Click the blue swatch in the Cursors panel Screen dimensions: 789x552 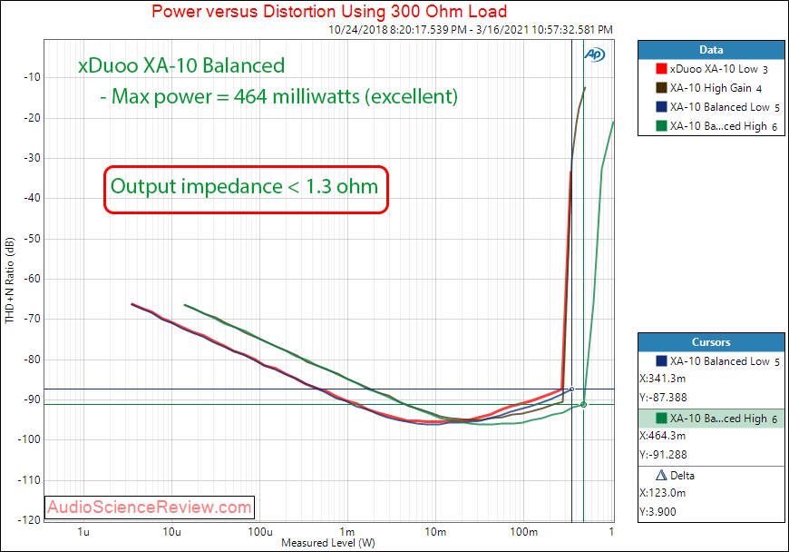click(661, 361)
